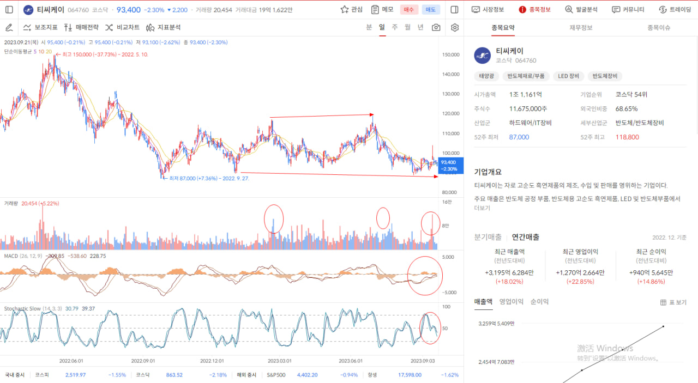Click the 반도체재료/부품 theme tag

click(x=525, y=76)
